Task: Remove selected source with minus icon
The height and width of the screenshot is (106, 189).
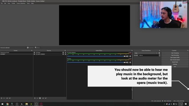Action: [37, 98]
